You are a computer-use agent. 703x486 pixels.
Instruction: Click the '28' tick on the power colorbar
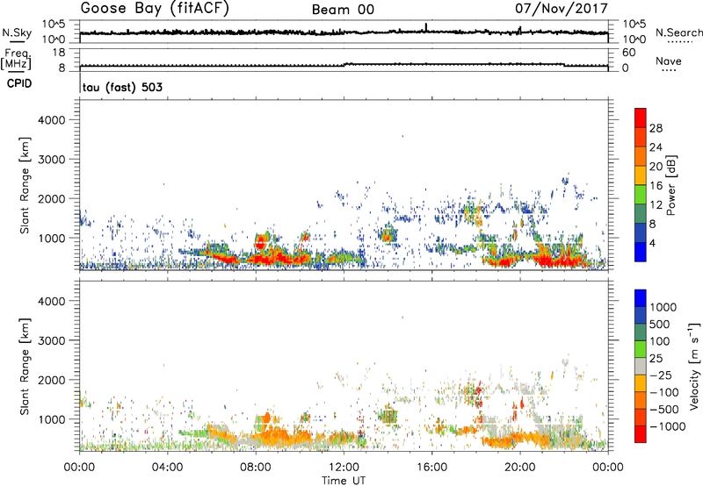point(656,128)
